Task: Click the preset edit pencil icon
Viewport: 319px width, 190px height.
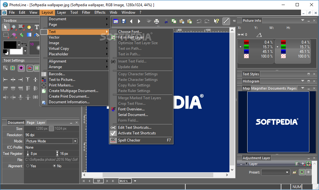Action: 294,172
